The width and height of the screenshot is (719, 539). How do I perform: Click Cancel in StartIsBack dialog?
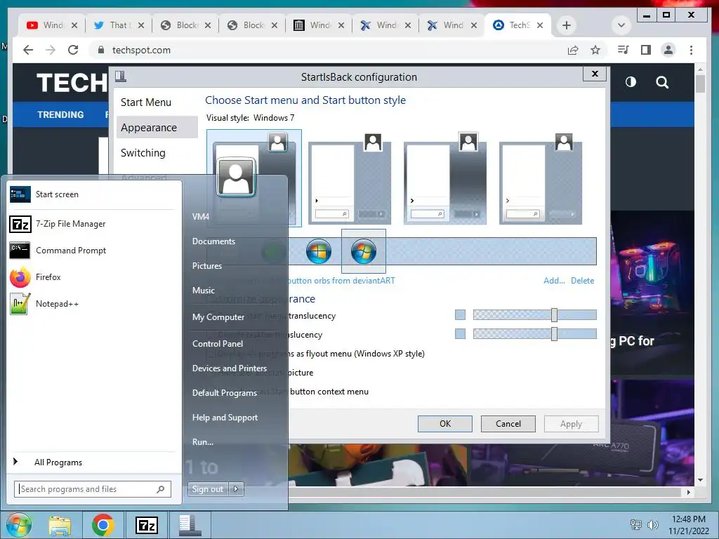[x=508, y=424]
